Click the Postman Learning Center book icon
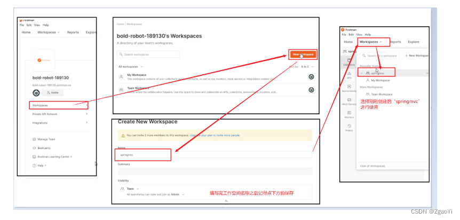 (34, 157)
